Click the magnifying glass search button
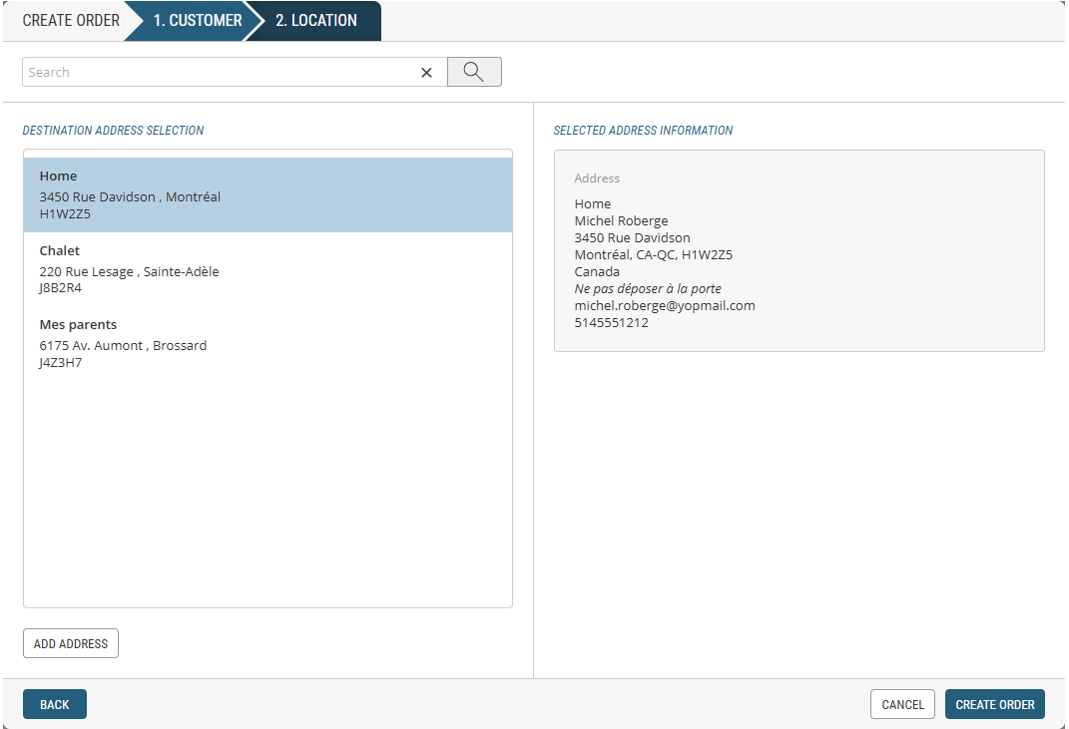Image resolution: width=1069 pixels, height=729 pixels. pyautogui.click(x=474, y=72)
